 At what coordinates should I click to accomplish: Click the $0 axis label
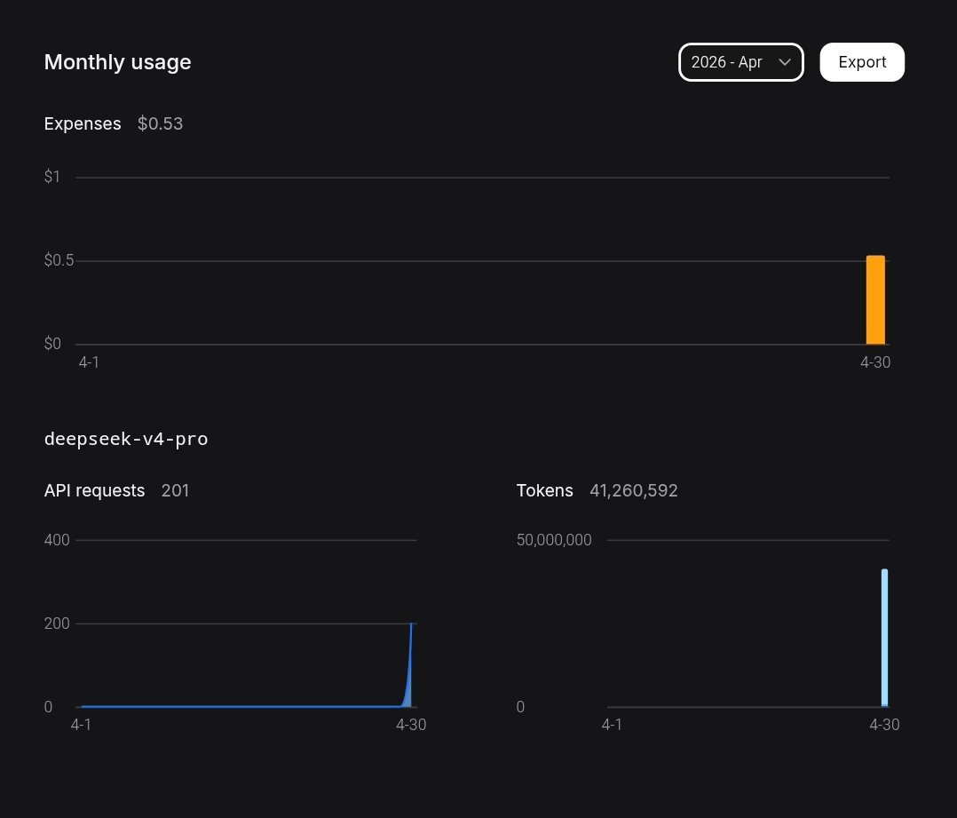click(52, 344)
